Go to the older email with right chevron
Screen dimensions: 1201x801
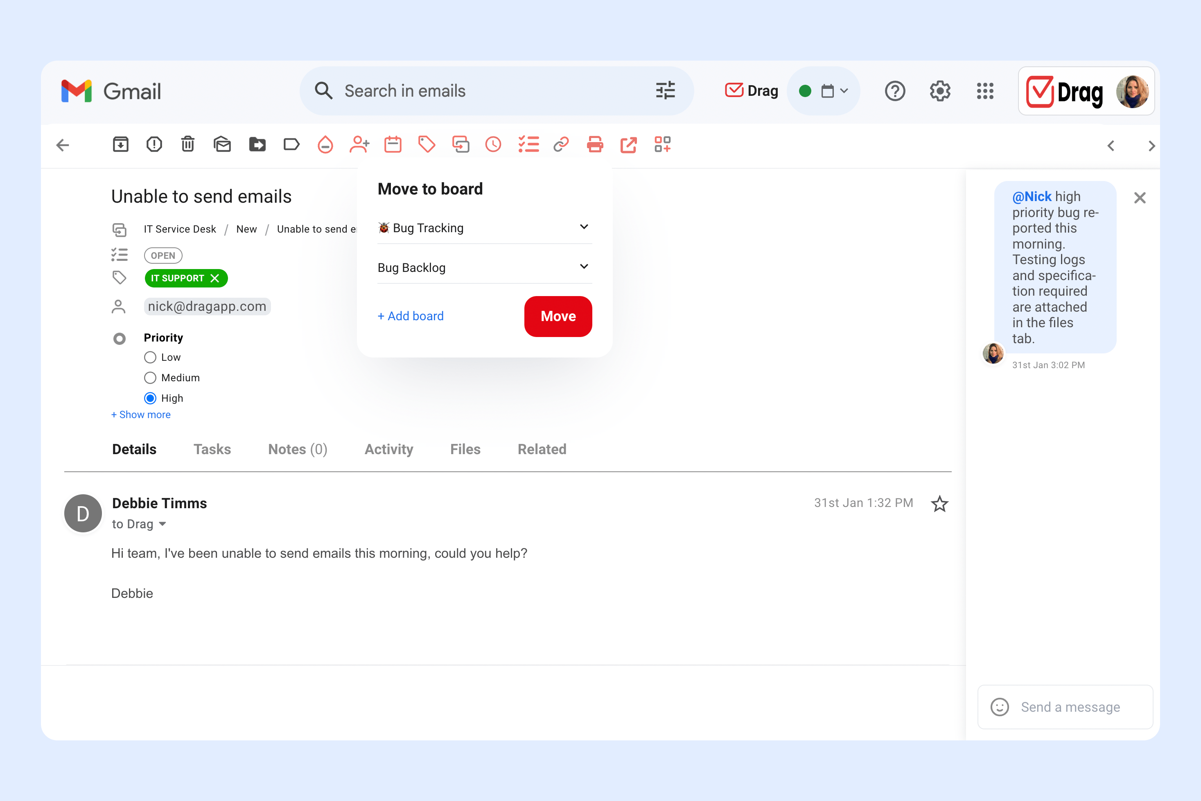pyautogui.click(x=1151, y=146)
